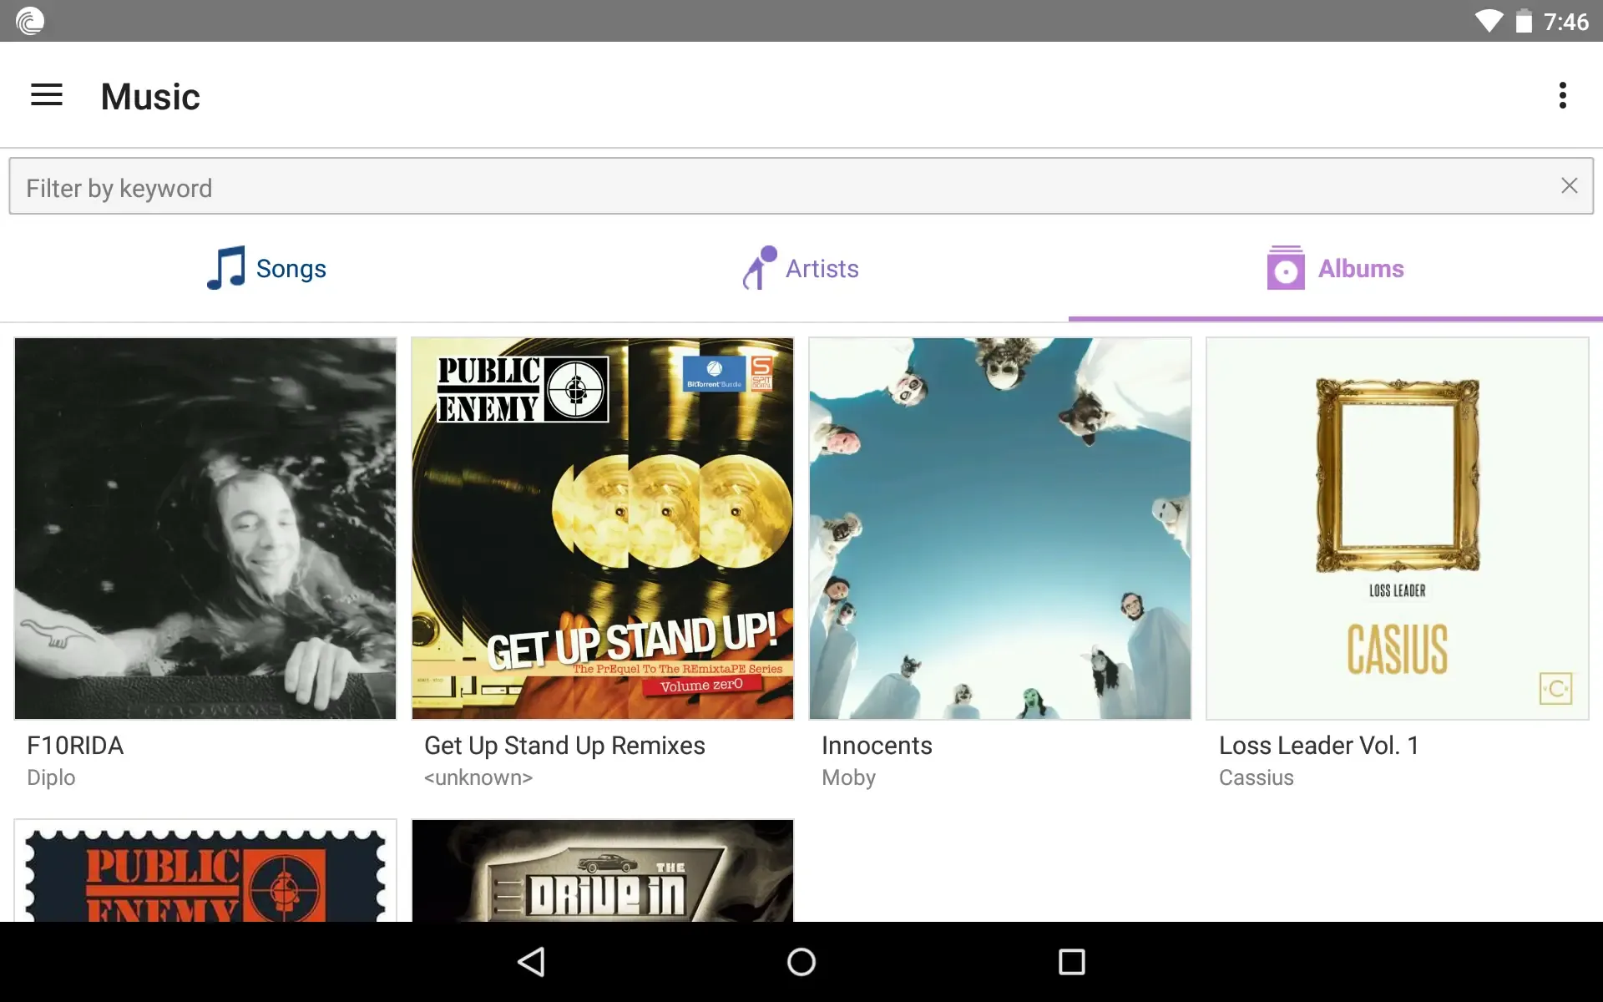
Task: Switch to the Artists tab
Action: click(x=801, y=269)
